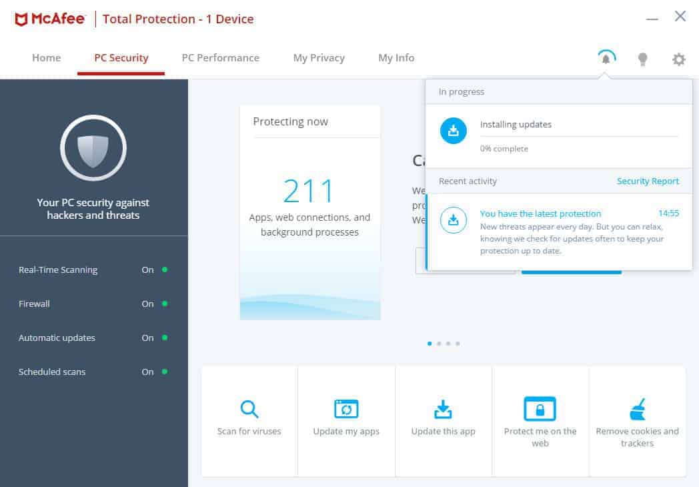Click the 'Update this app' label
The width and height of the screenshot is (699, 487).
[443, 431]
